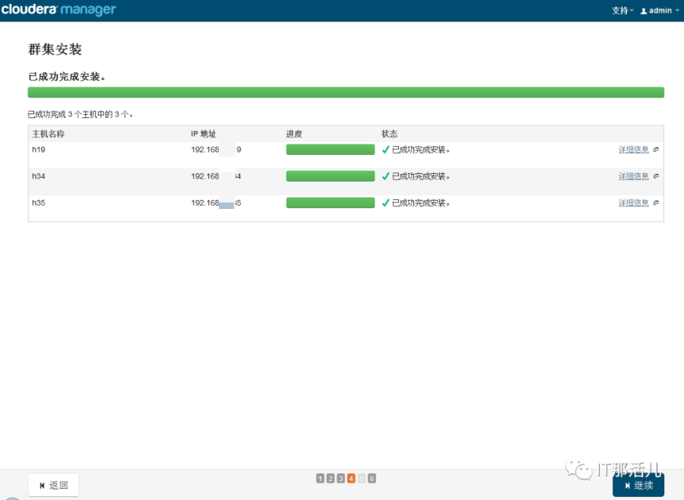Go to wizard step 6
Screen dimensions: 684x500
372,479
